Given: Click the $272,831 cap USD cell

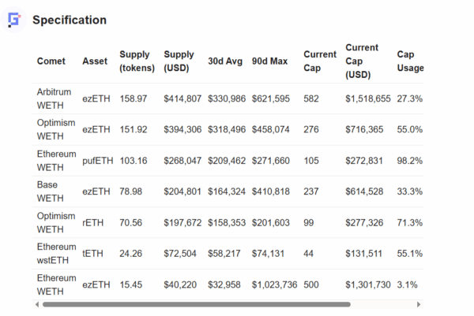Looking at the screenshot, I should (364, 161).
